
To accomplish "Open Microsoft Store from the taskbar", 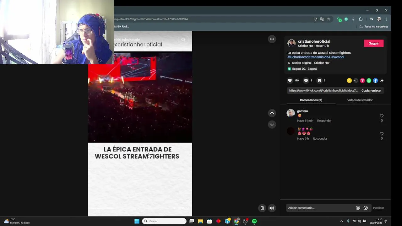I will click(209, 221).
